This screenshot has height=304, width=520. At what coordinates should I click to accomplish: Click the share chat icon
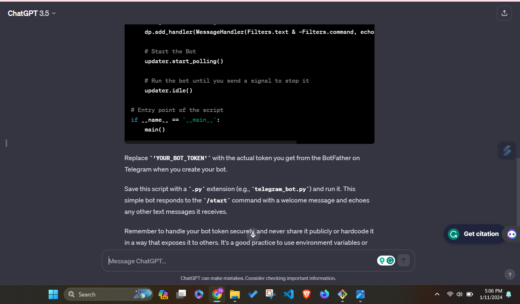(x=504, y=13)
